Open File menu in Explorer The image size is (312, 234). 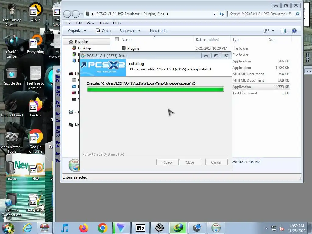pos(68,23)
